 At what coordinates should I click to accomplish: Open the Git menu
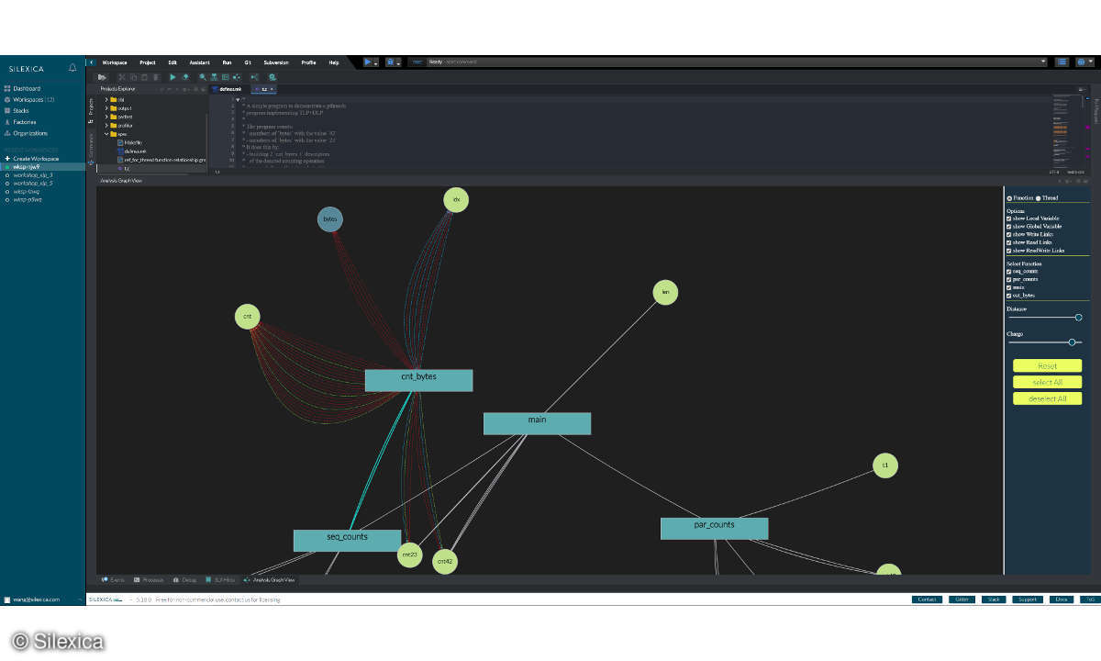click(x=248, y=62)
